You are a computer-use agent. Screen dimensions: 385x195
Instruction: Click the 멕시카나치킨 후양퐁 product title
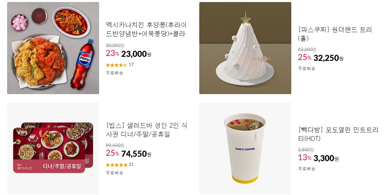point(146,29)
